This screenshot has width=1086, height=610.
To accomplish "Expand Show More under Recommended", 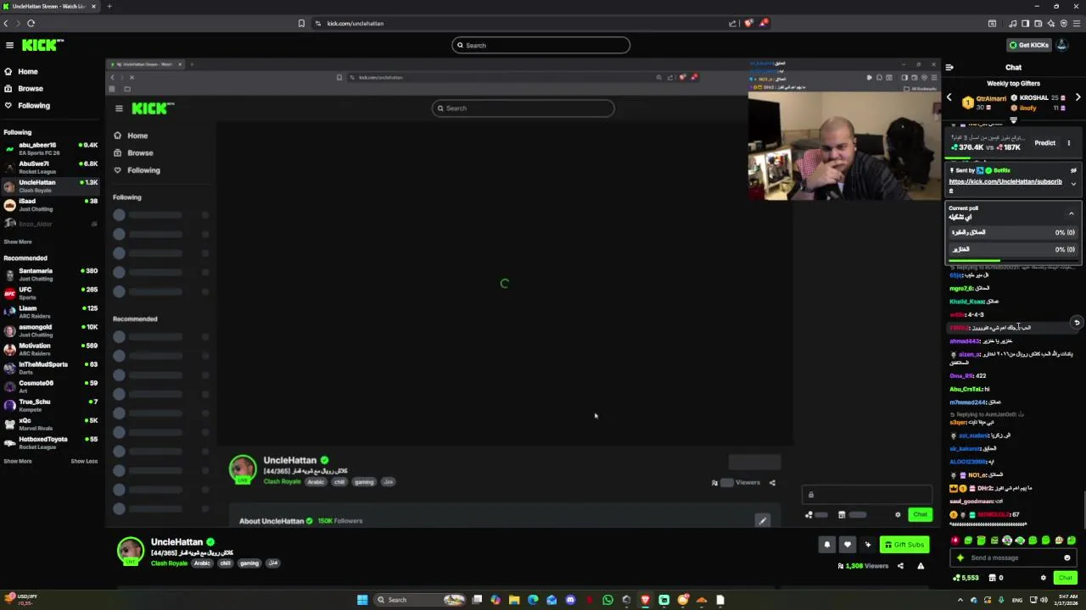I will coord(18,461).
